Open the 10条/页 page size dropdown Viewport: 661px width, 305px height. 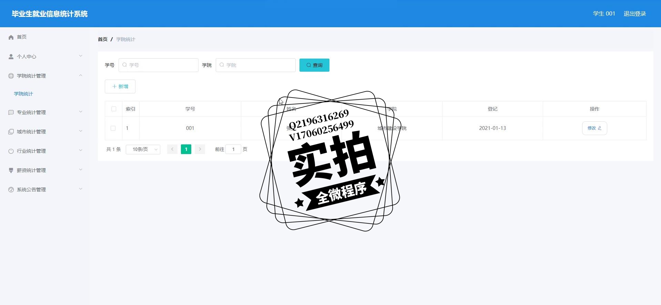point(143,149)
